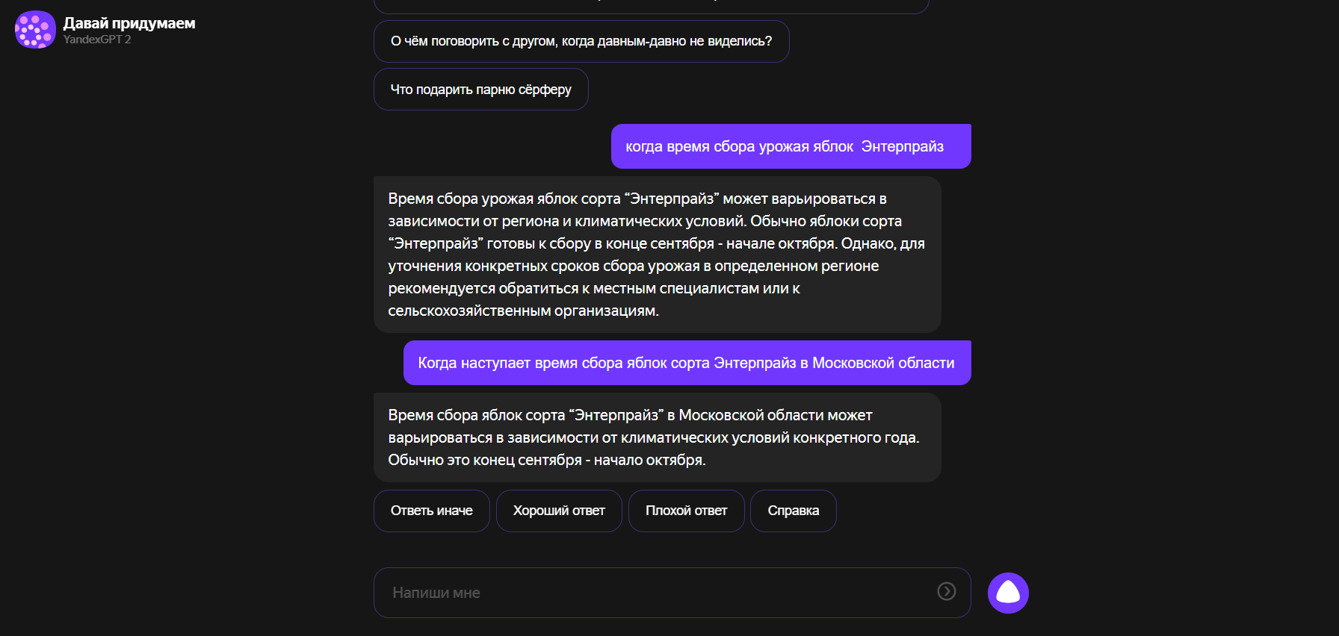Click the send arrow icon in the input field
Viewport: 1339px width, 636px height.
[946, 592]
